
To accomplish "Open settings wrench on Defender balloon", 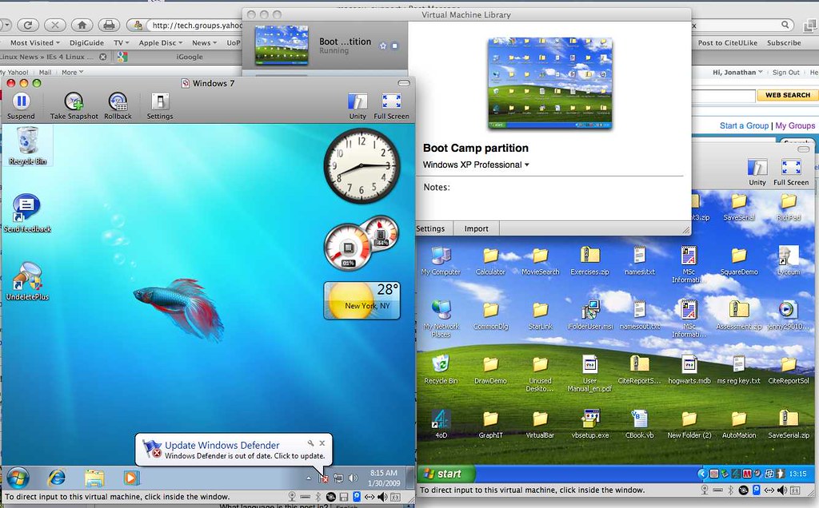I will pos(311,443).
